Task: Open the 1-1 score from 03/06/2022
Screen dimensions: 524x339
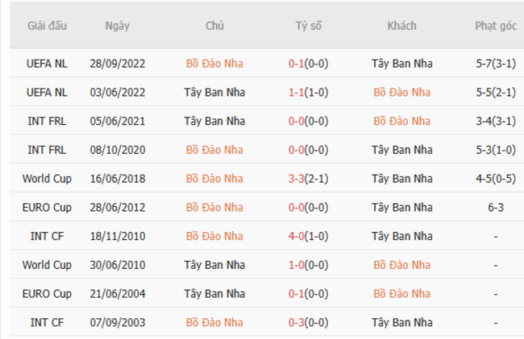Action: pyautogui.click(x=308, y=92)
